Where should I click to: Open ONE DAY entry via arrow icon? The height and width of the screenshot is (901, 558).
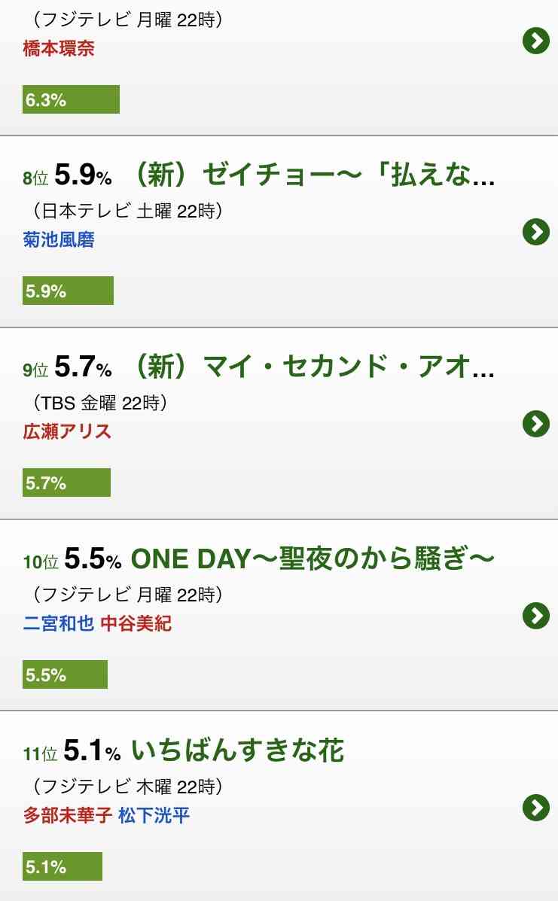click(536, 616)
